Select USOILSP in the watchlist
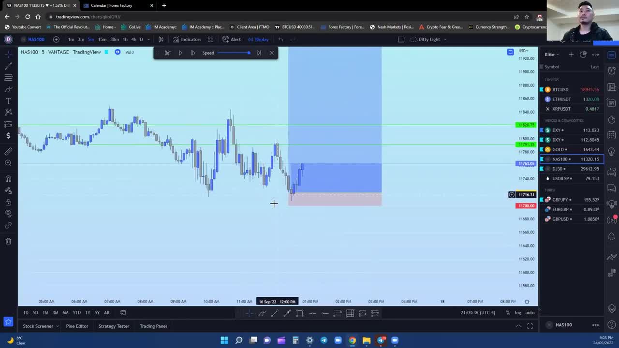Viewport: 619px width, 348px height. 572,178
